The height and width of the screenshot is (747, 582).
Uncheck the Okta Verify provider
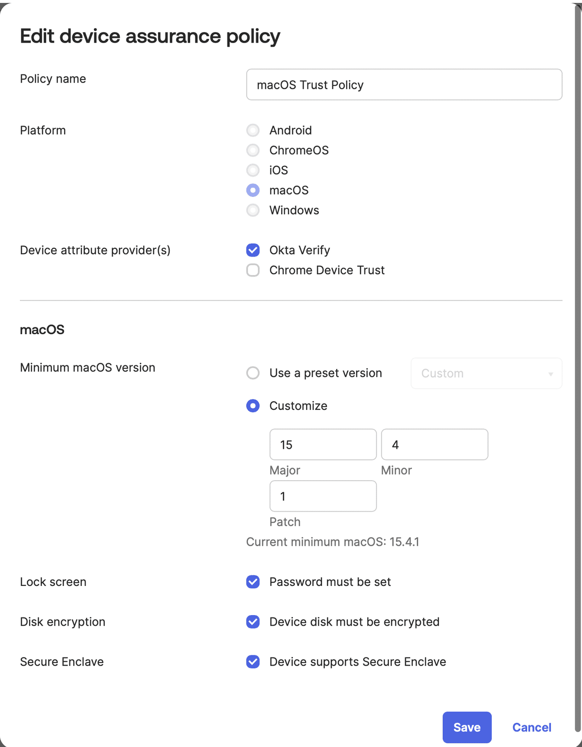point(253,250)
